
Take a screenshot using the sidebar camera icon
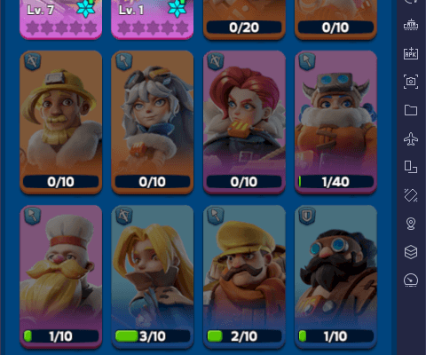[x=411, y=82]
